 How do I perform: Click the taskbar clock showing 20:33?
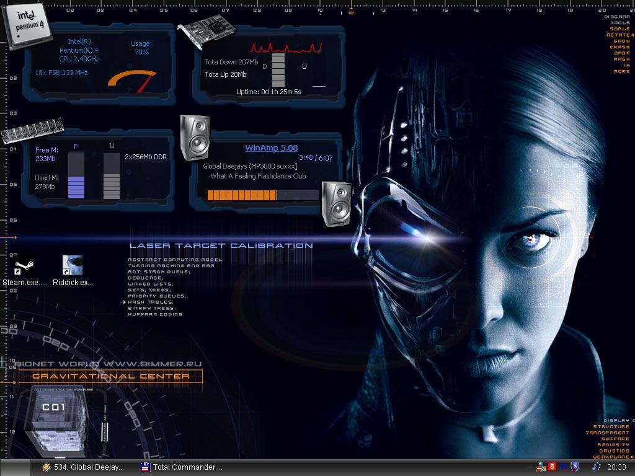point(617,467)
